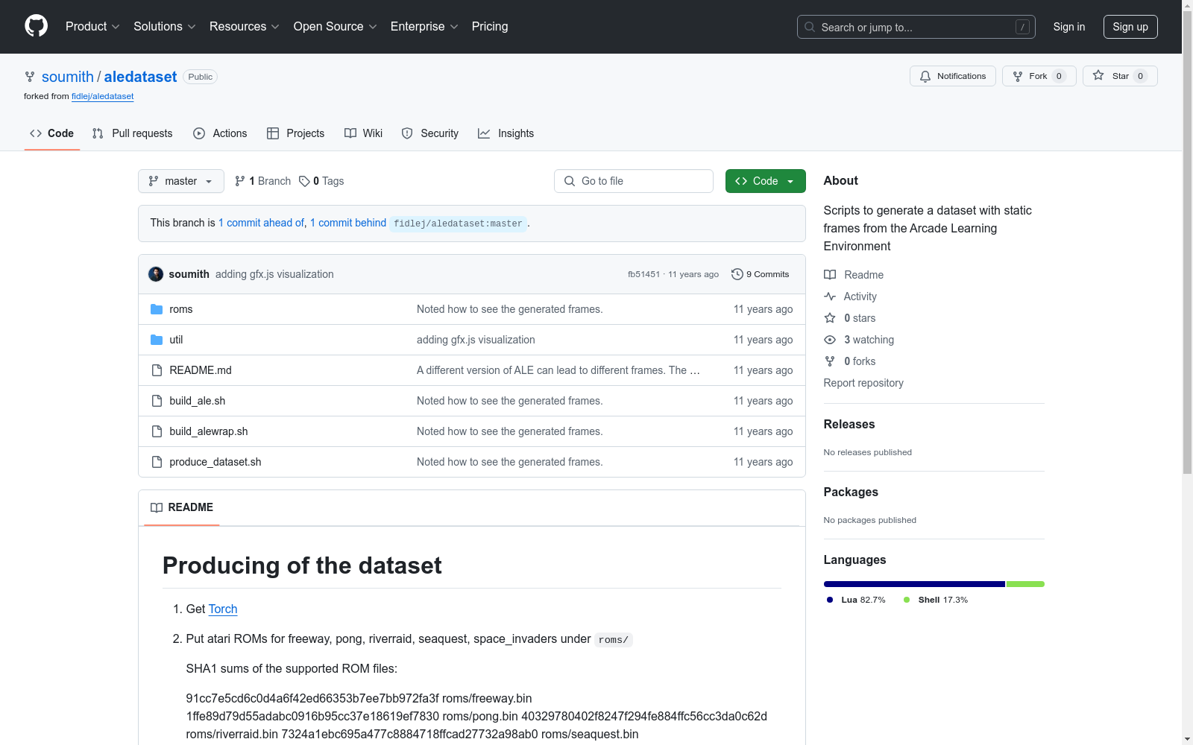
Task: Open the Releases section heading
Action: click(849, 424)
